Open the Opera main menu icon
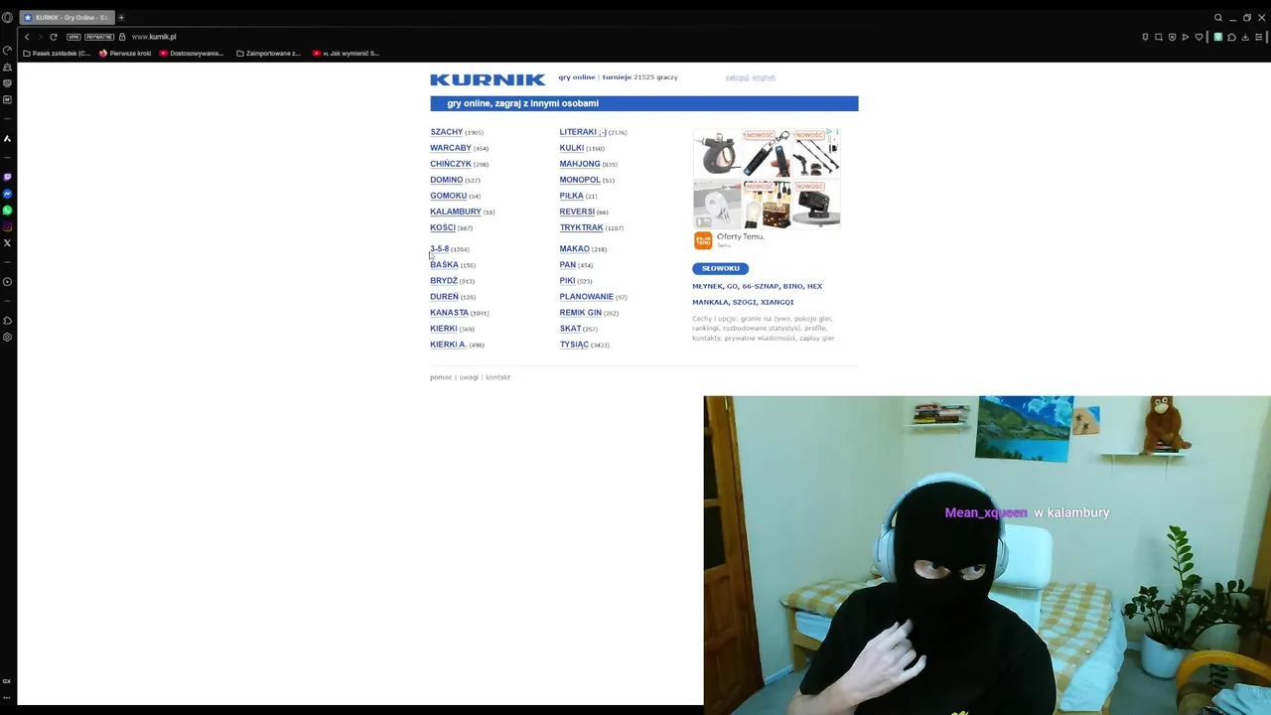This screenshot has height=715, width=1271. pos(7,17)
